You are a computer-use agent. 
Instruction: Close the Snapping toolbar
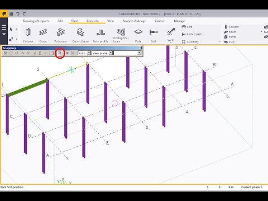tap(141, 48)
